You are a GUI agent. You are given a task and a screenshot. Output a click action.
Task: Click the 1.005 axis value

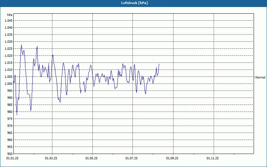tap(9, 77)
